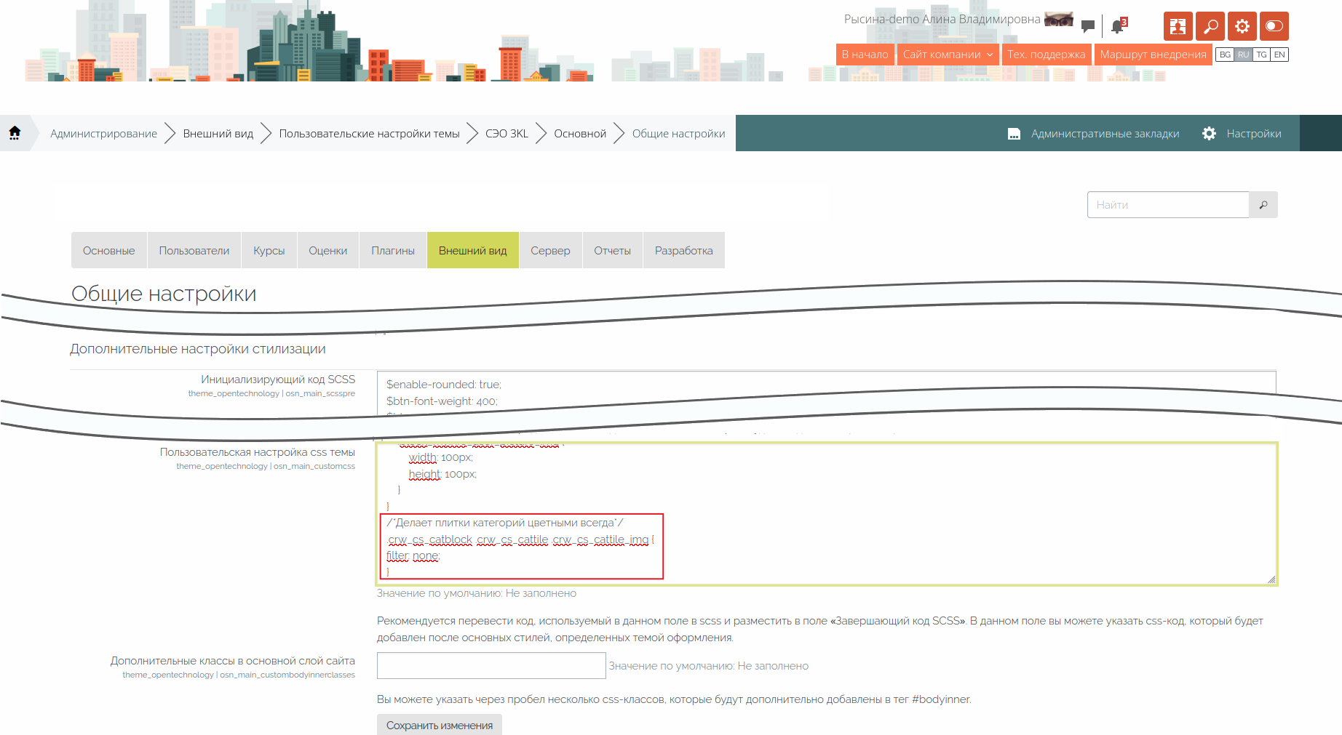
Task: Click the orange person profile icon button
Action: (x=1178, y=26)
